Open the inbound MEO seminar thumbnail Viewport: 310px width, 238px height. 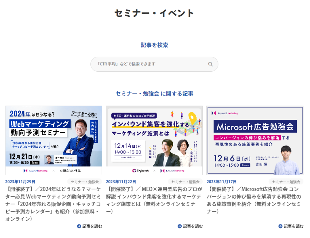tap(154, 140)
